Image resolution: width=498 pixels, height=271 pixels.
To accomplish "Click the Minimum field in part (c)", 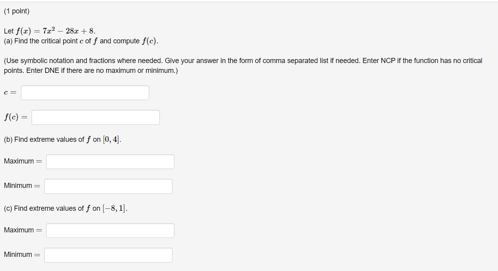I will [x=108, y=255].
